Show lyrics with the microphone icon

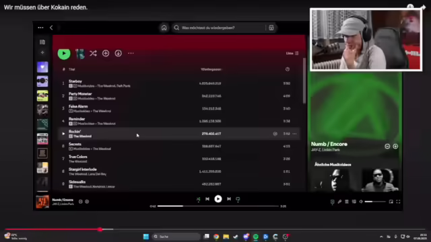pyautogui.click(x=339, y=202)
